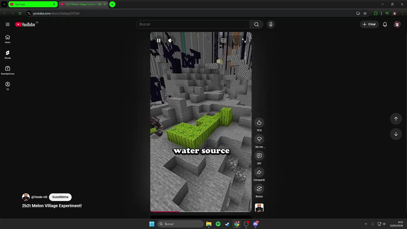Click the Buscar search field on YouTube
This screenshot has height=229, width=407.
(x=193, y=24)
